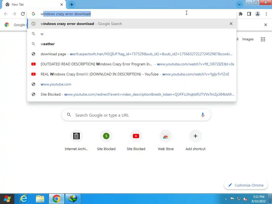Open a new tab with the plus button
The image size is (272, 204).
(72, 5)
